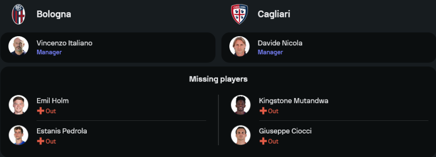
Task: Click the injury cross icon under Giuseppe Ciocci
Action: (263, 141)
